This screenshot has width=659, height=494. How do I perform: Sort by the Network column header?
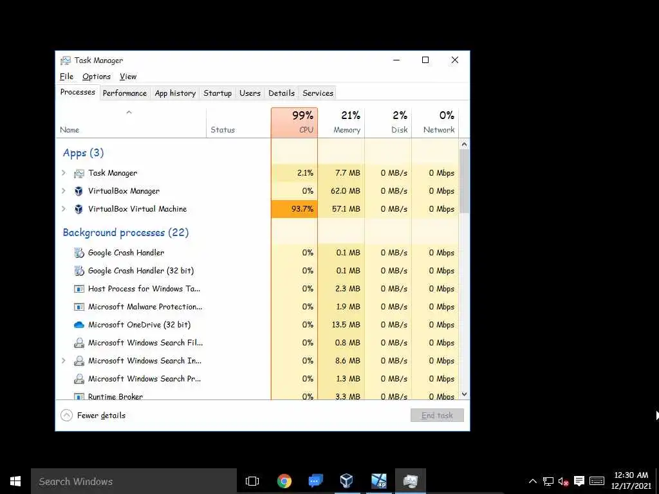[x=435, y=123]
